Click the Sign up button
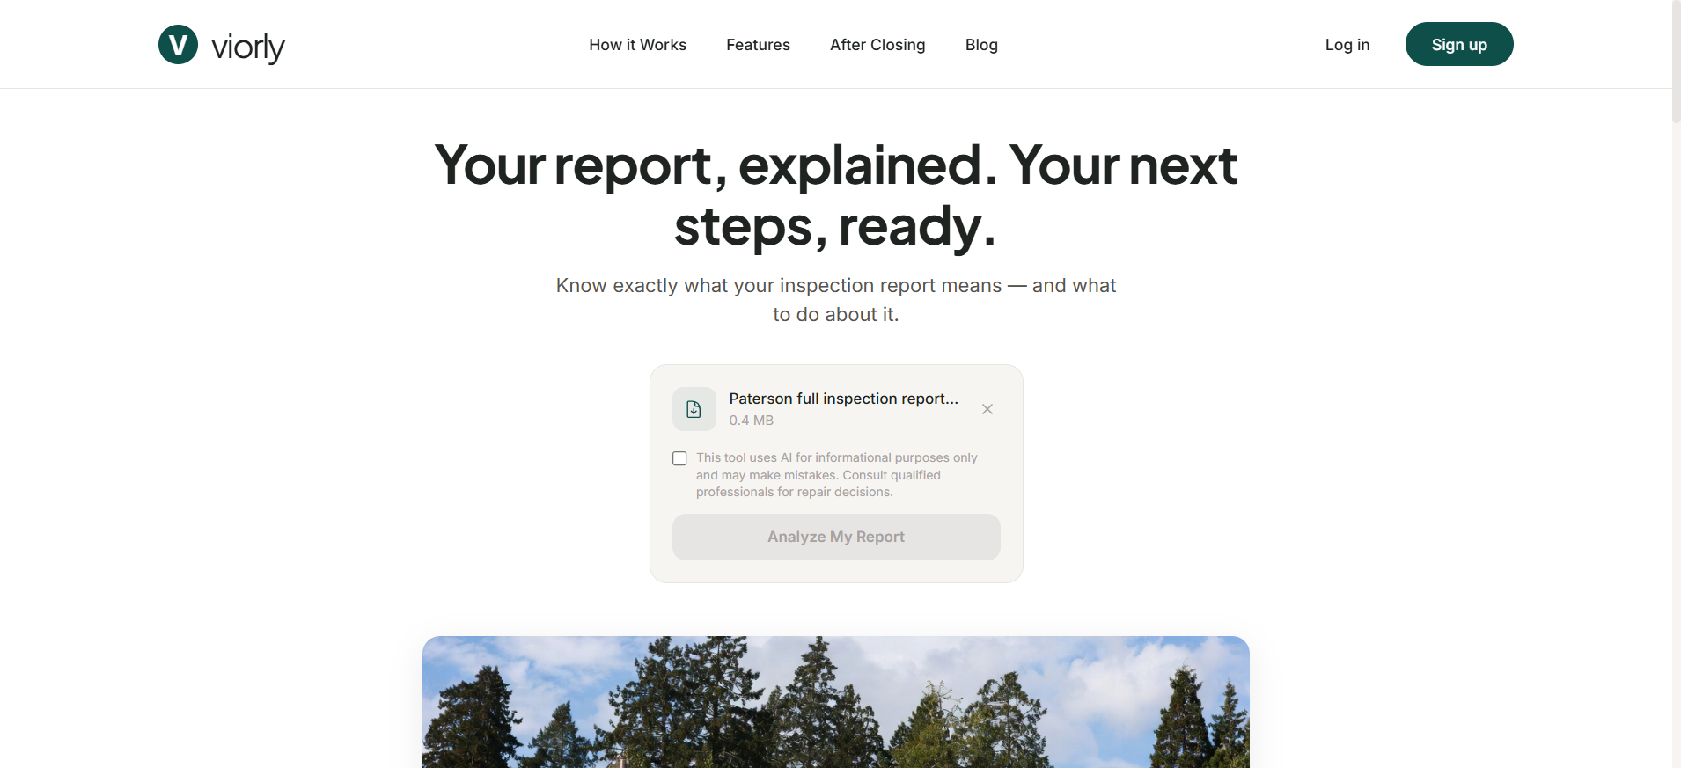The width and height of the screenshot is (1681, 768). pos(1459,44)
